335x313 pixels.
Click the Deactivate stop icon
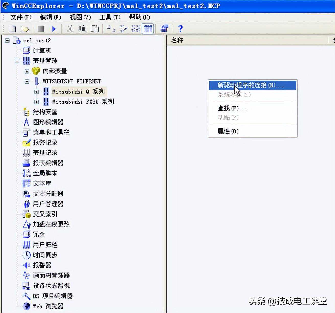[x=41, y=29]
